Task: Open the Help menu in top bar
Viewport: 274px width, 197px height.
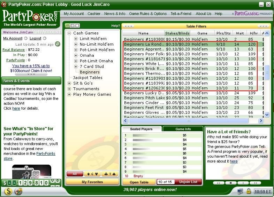Action: (219, 14)
